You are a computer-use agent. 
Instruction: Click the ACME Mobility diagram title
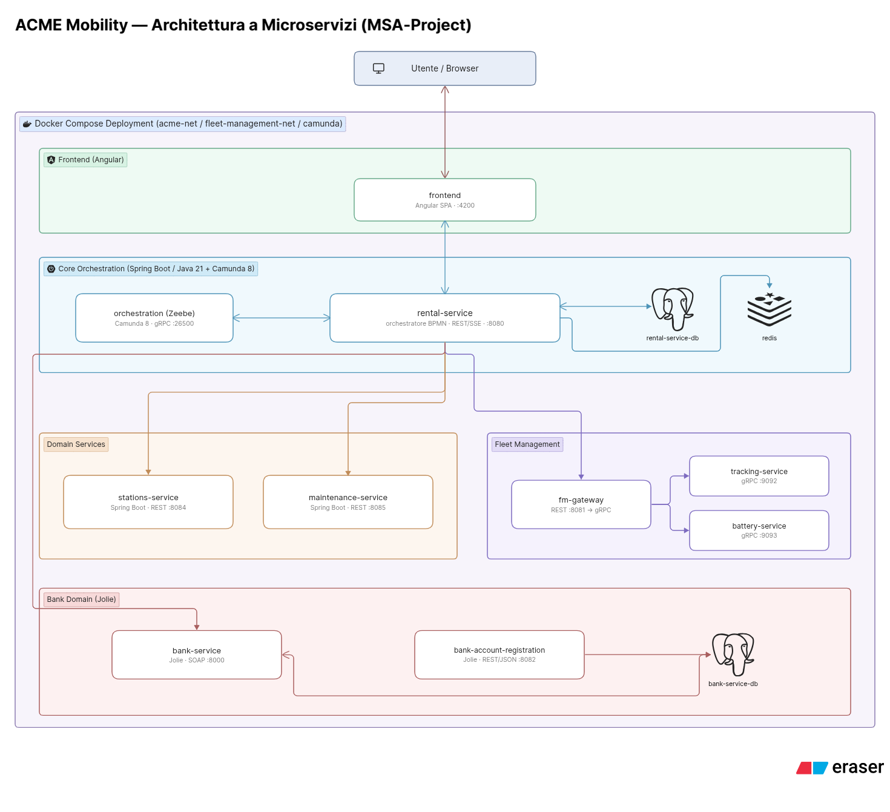(243, 25)
